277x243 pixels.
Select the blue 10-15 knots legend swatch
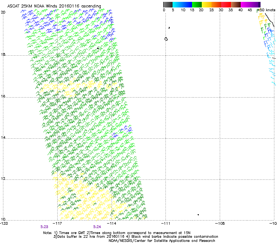pyautogui.click(x=187, y=4)
